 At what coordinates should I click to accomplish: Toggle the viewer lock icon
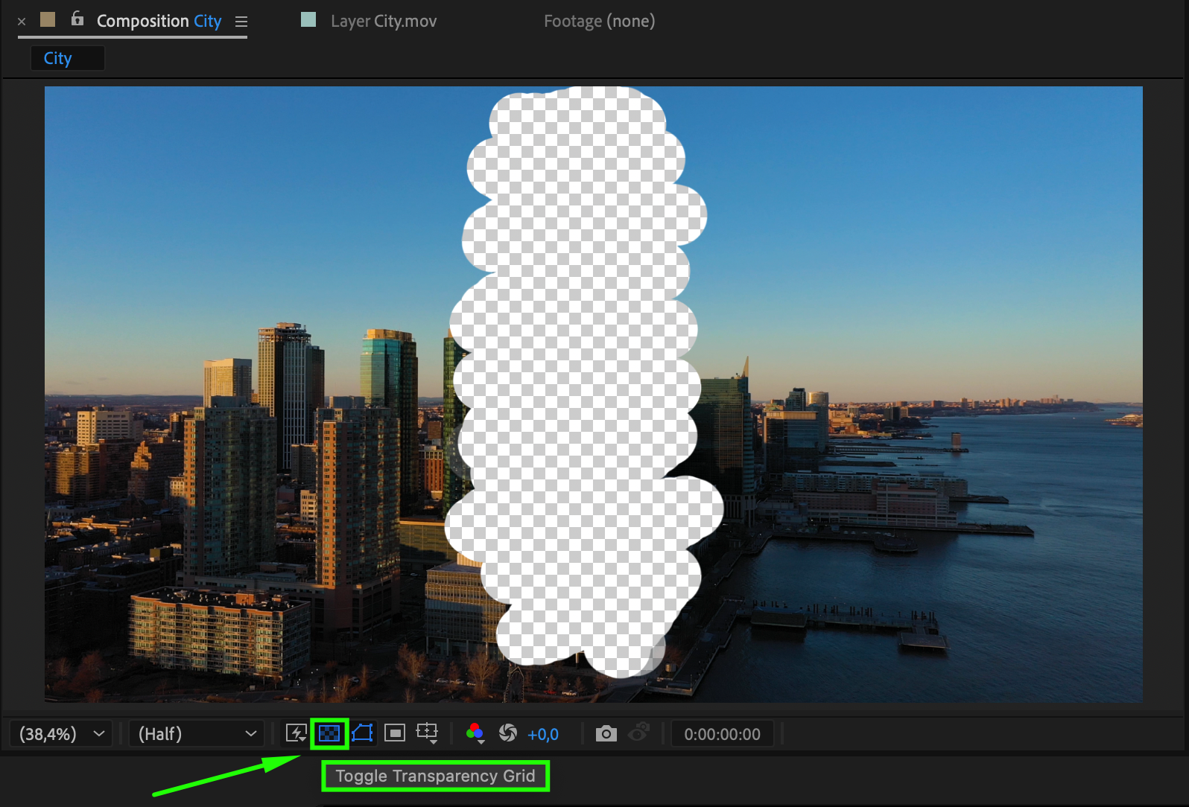pyautogui.click(x=77, y=19)
